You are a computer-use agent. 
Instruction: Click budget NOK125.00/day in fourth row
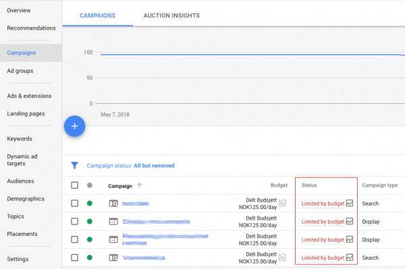click(258, 261)
